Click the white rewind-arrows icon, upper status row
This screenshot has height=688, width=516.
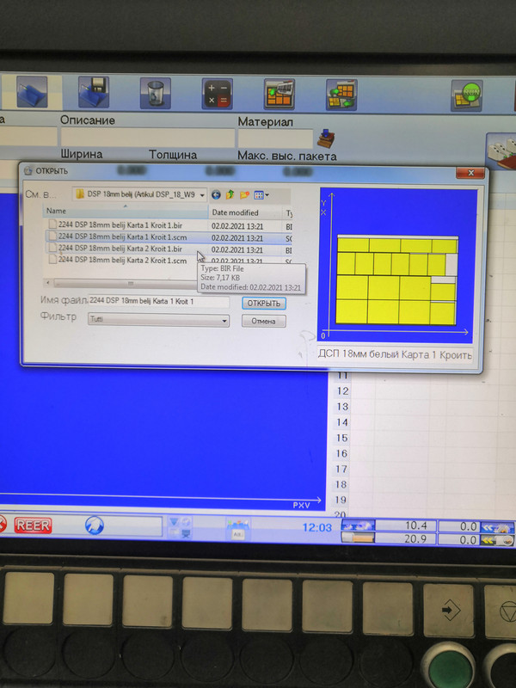497,528
